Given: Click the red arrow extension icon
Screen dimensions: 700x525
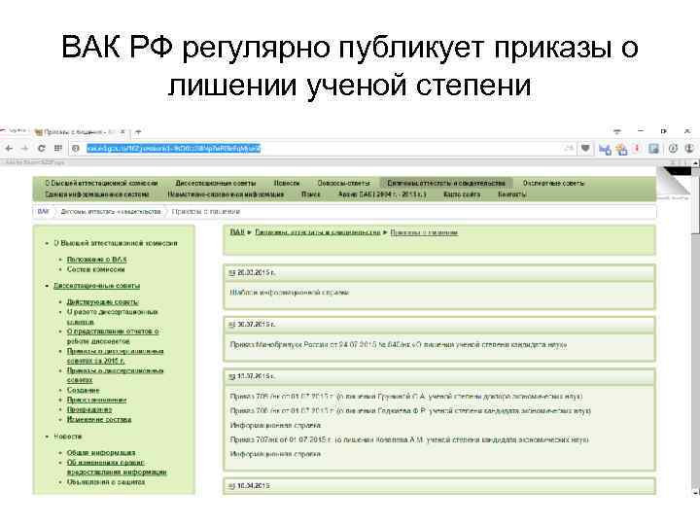Looking at the screenshot, I should (638, 148).
